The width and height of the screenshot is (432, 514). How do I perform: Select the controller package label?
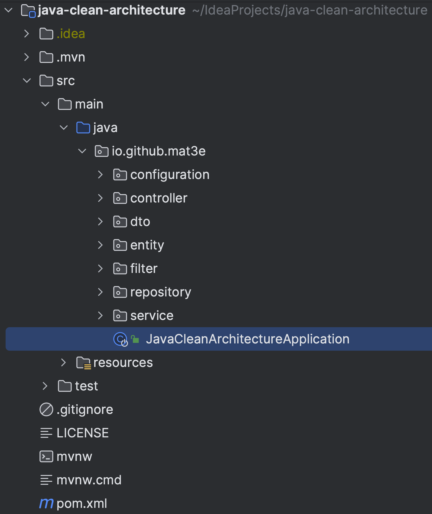click(159, 198)
